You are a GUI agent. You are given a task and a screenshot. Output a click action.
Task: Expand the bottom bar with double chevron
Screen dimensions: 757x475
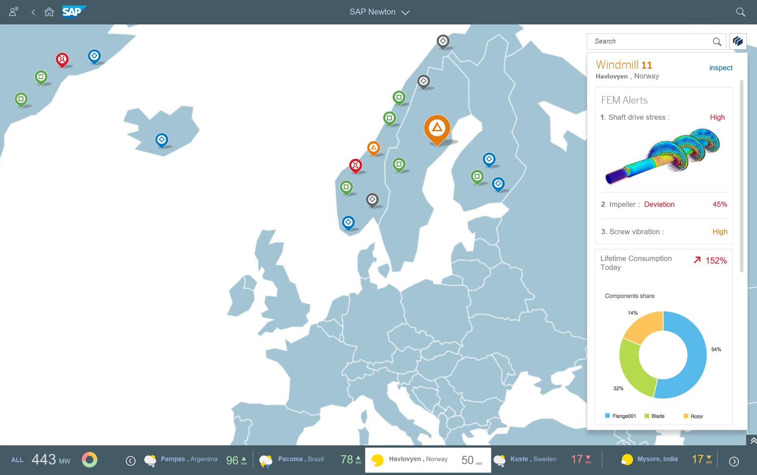(x=753, y=440)
